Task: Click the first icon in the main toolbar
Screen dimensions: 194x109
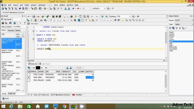Action: pyautogui.click(x=3, y=8)
